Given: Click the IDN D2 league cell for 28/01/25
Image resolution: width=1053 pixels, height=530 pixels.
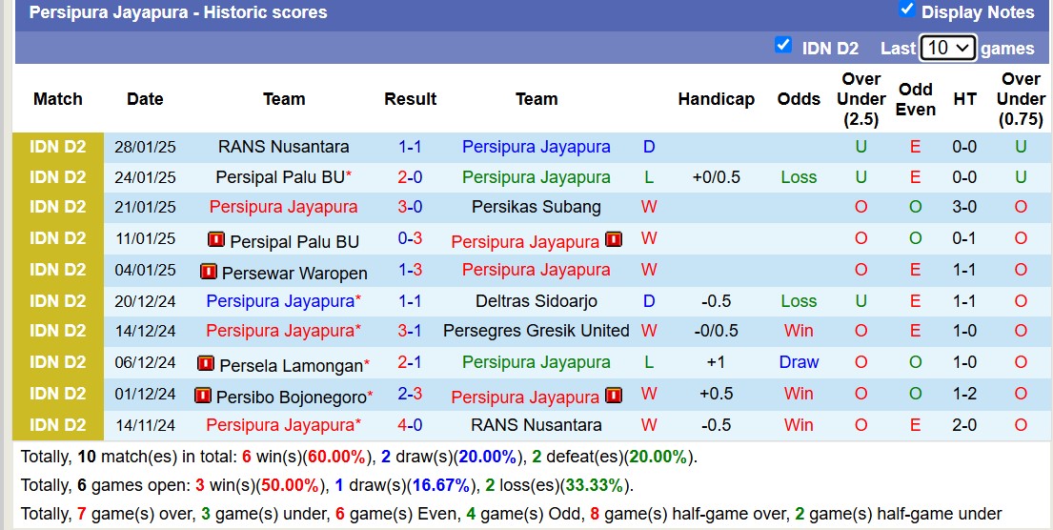Looking at the screenshot, I should click(58, 147).
